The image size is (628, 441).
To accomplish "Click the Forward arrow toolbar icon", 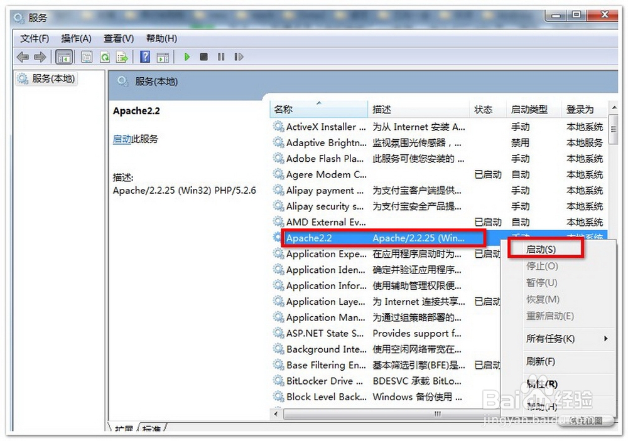I will [x=40, y=57].
